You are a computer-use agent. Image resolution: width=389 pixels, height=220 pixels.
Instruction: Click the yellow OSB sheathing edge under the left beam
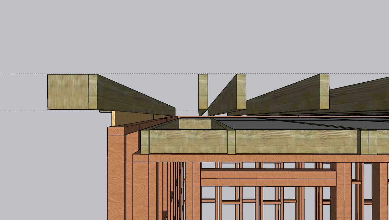(x=114, y=119)
